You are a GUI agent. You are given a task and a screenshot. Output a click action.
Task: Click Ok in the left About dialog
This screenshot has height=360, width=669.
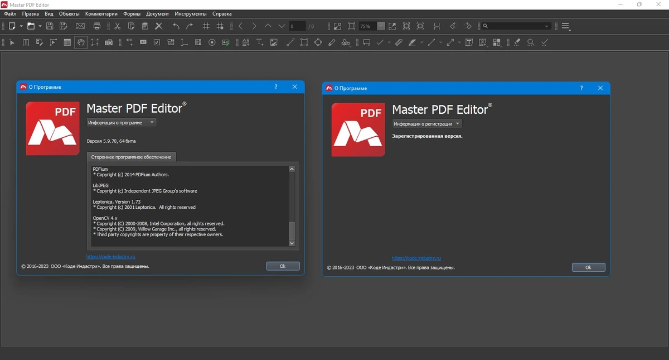283,266
